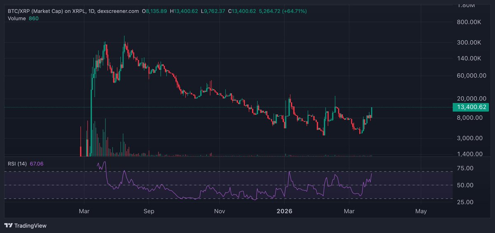Viewport: 495px width, 233px height.
Task: Click the 140.00K price axis label
Action: click(x=469, y=59)
